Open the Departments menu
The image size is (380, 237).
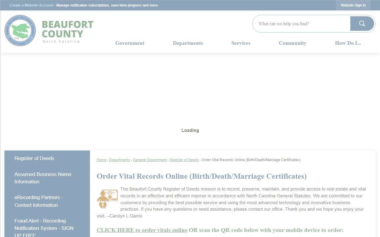[188, 43]
